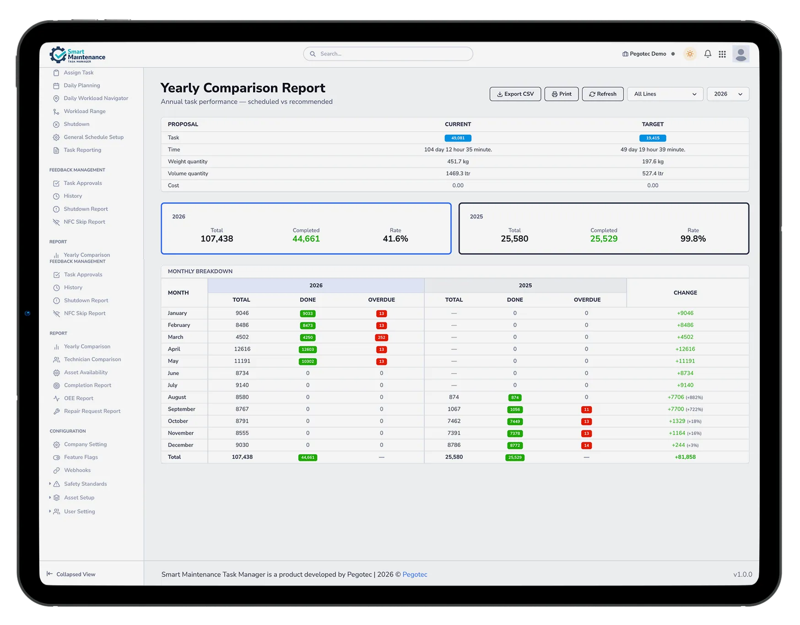Print the yearly comparison report

562,94
